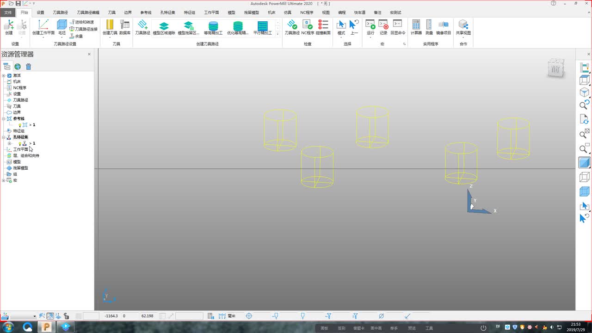Expand the 宏 tree node
This screenshot has height=333, width=592.
[4, 180]
